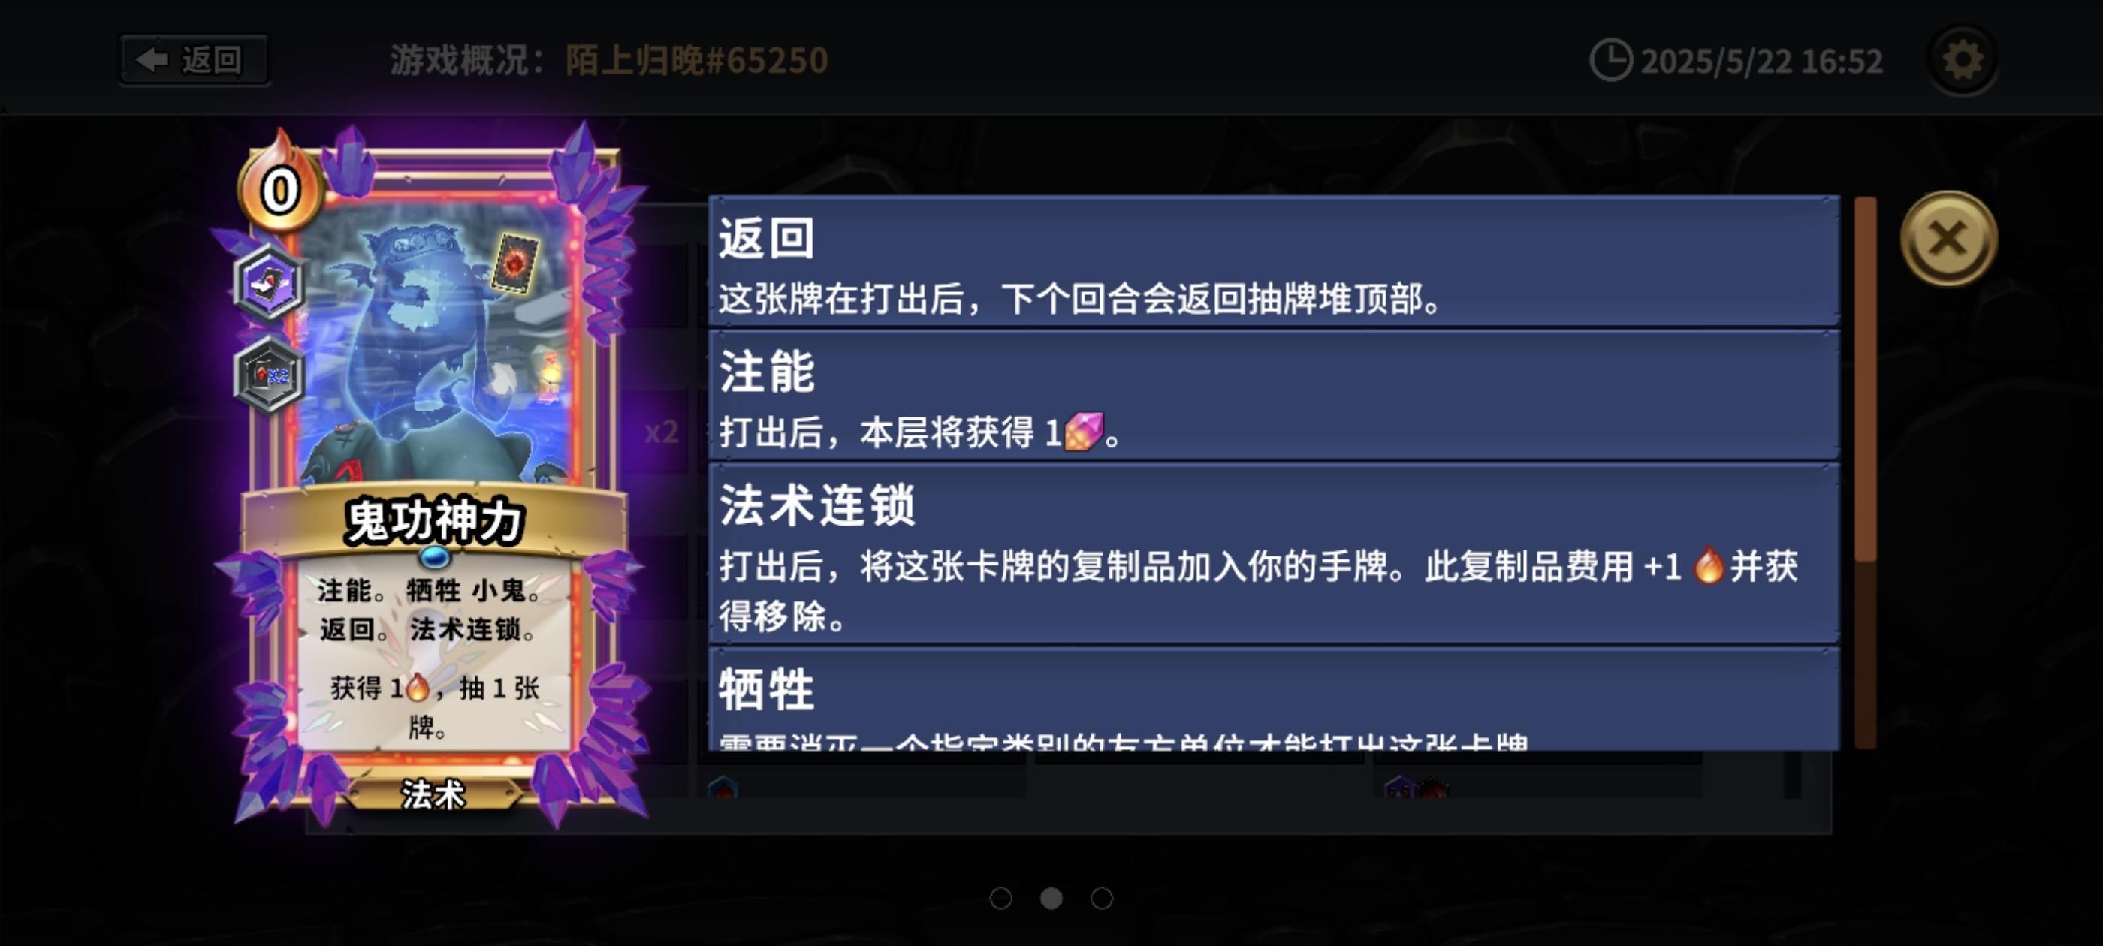Select the middle page indicator dot

coord(1051,899)
